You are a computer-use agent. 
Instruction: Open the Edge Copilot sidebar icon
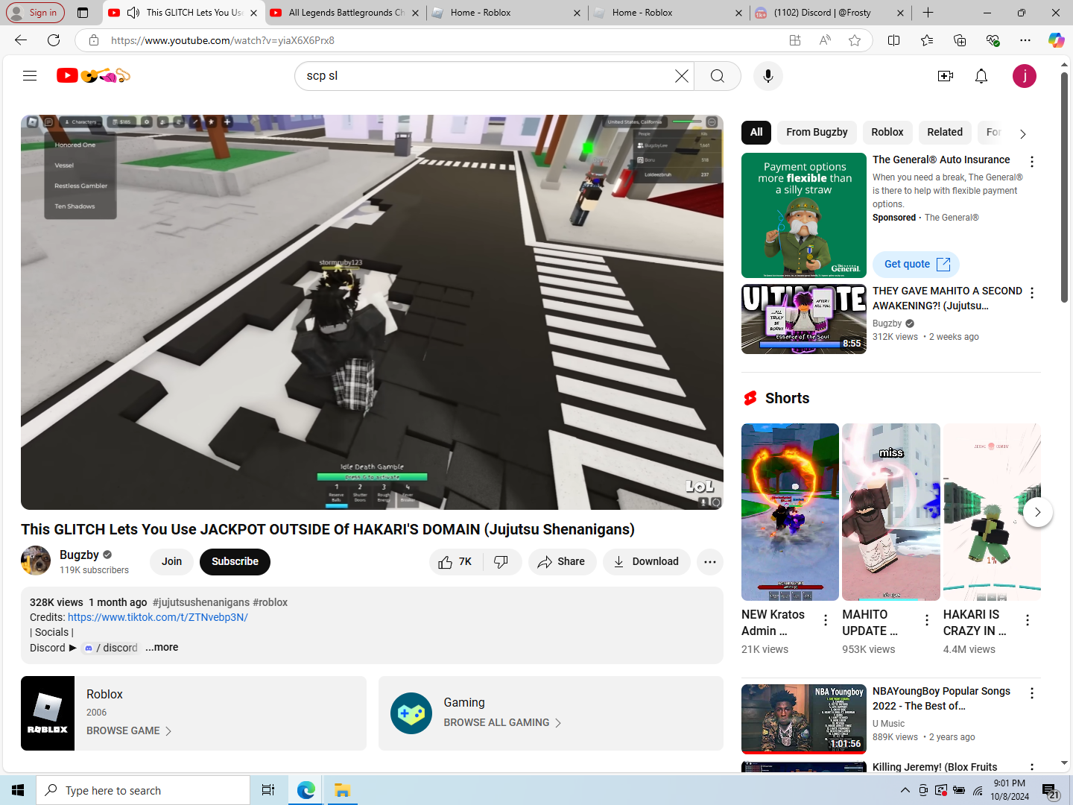coord(1056,40)
